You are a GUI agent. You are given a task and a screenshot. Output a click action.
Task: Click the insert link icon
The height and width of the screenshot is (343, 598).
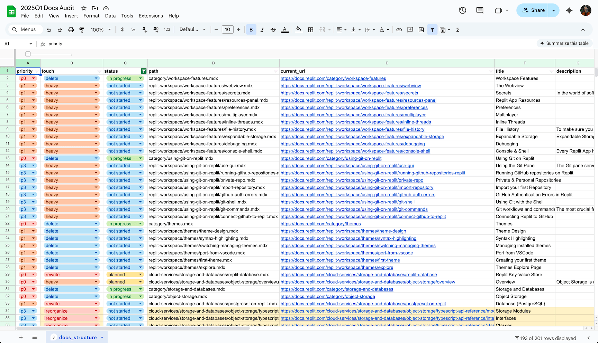point(399,30)
